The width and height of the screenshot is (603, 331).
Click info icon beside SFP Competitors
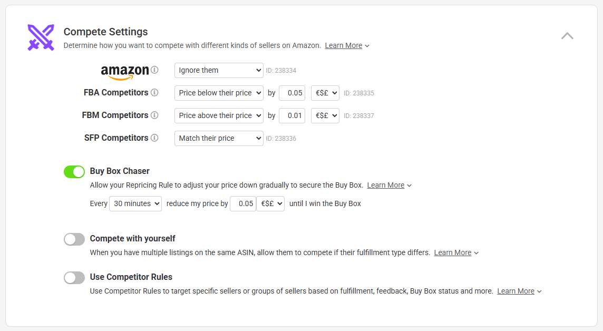coord(154,138)
